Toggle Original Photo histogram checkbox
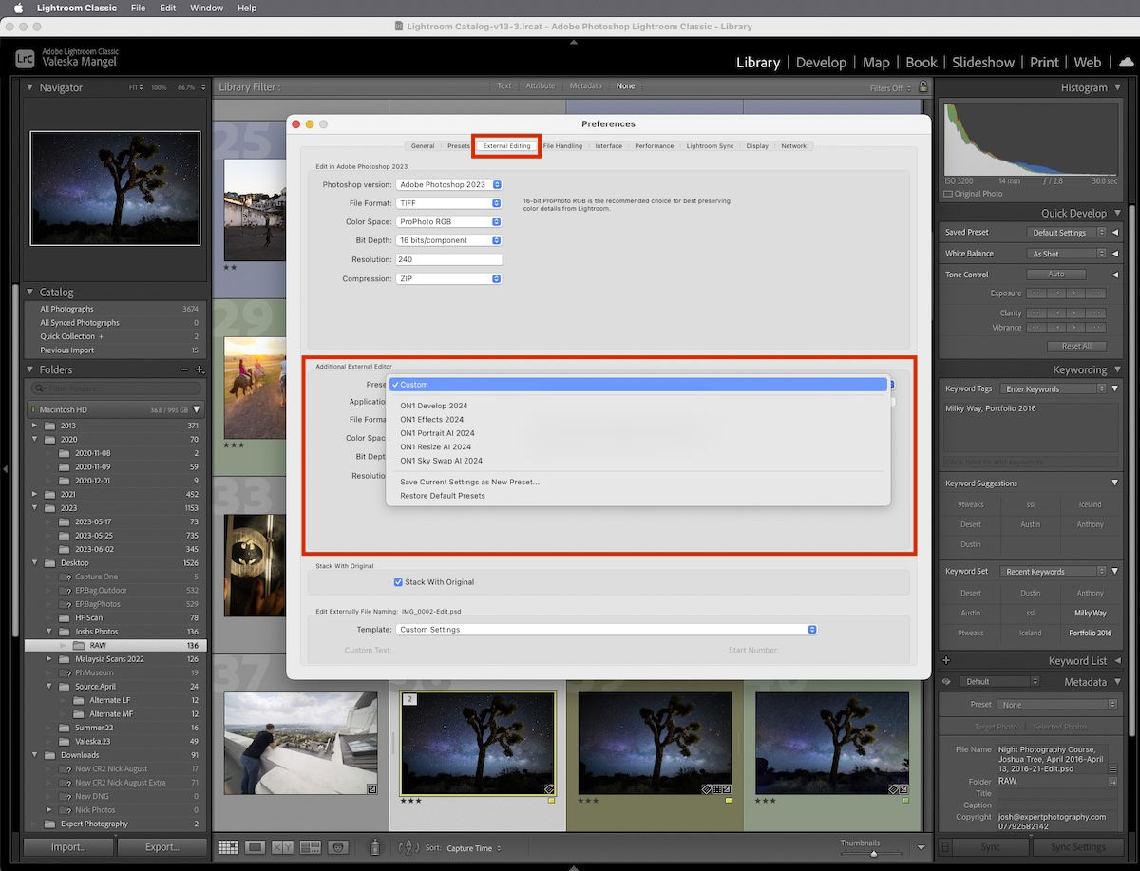The width and height of the screenshot is (1140, 871). [948, 194]
